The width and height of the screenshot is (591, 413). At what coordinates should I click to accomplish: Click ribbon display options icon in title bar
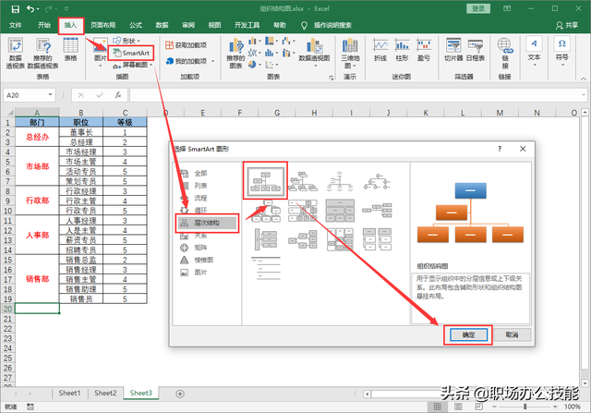tap(507, 8)
